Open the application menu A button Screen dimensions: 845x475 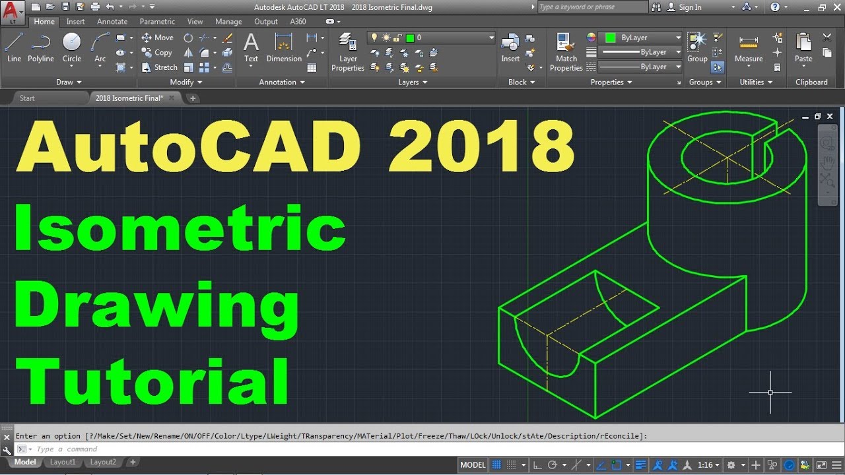(x=13, y=12)
